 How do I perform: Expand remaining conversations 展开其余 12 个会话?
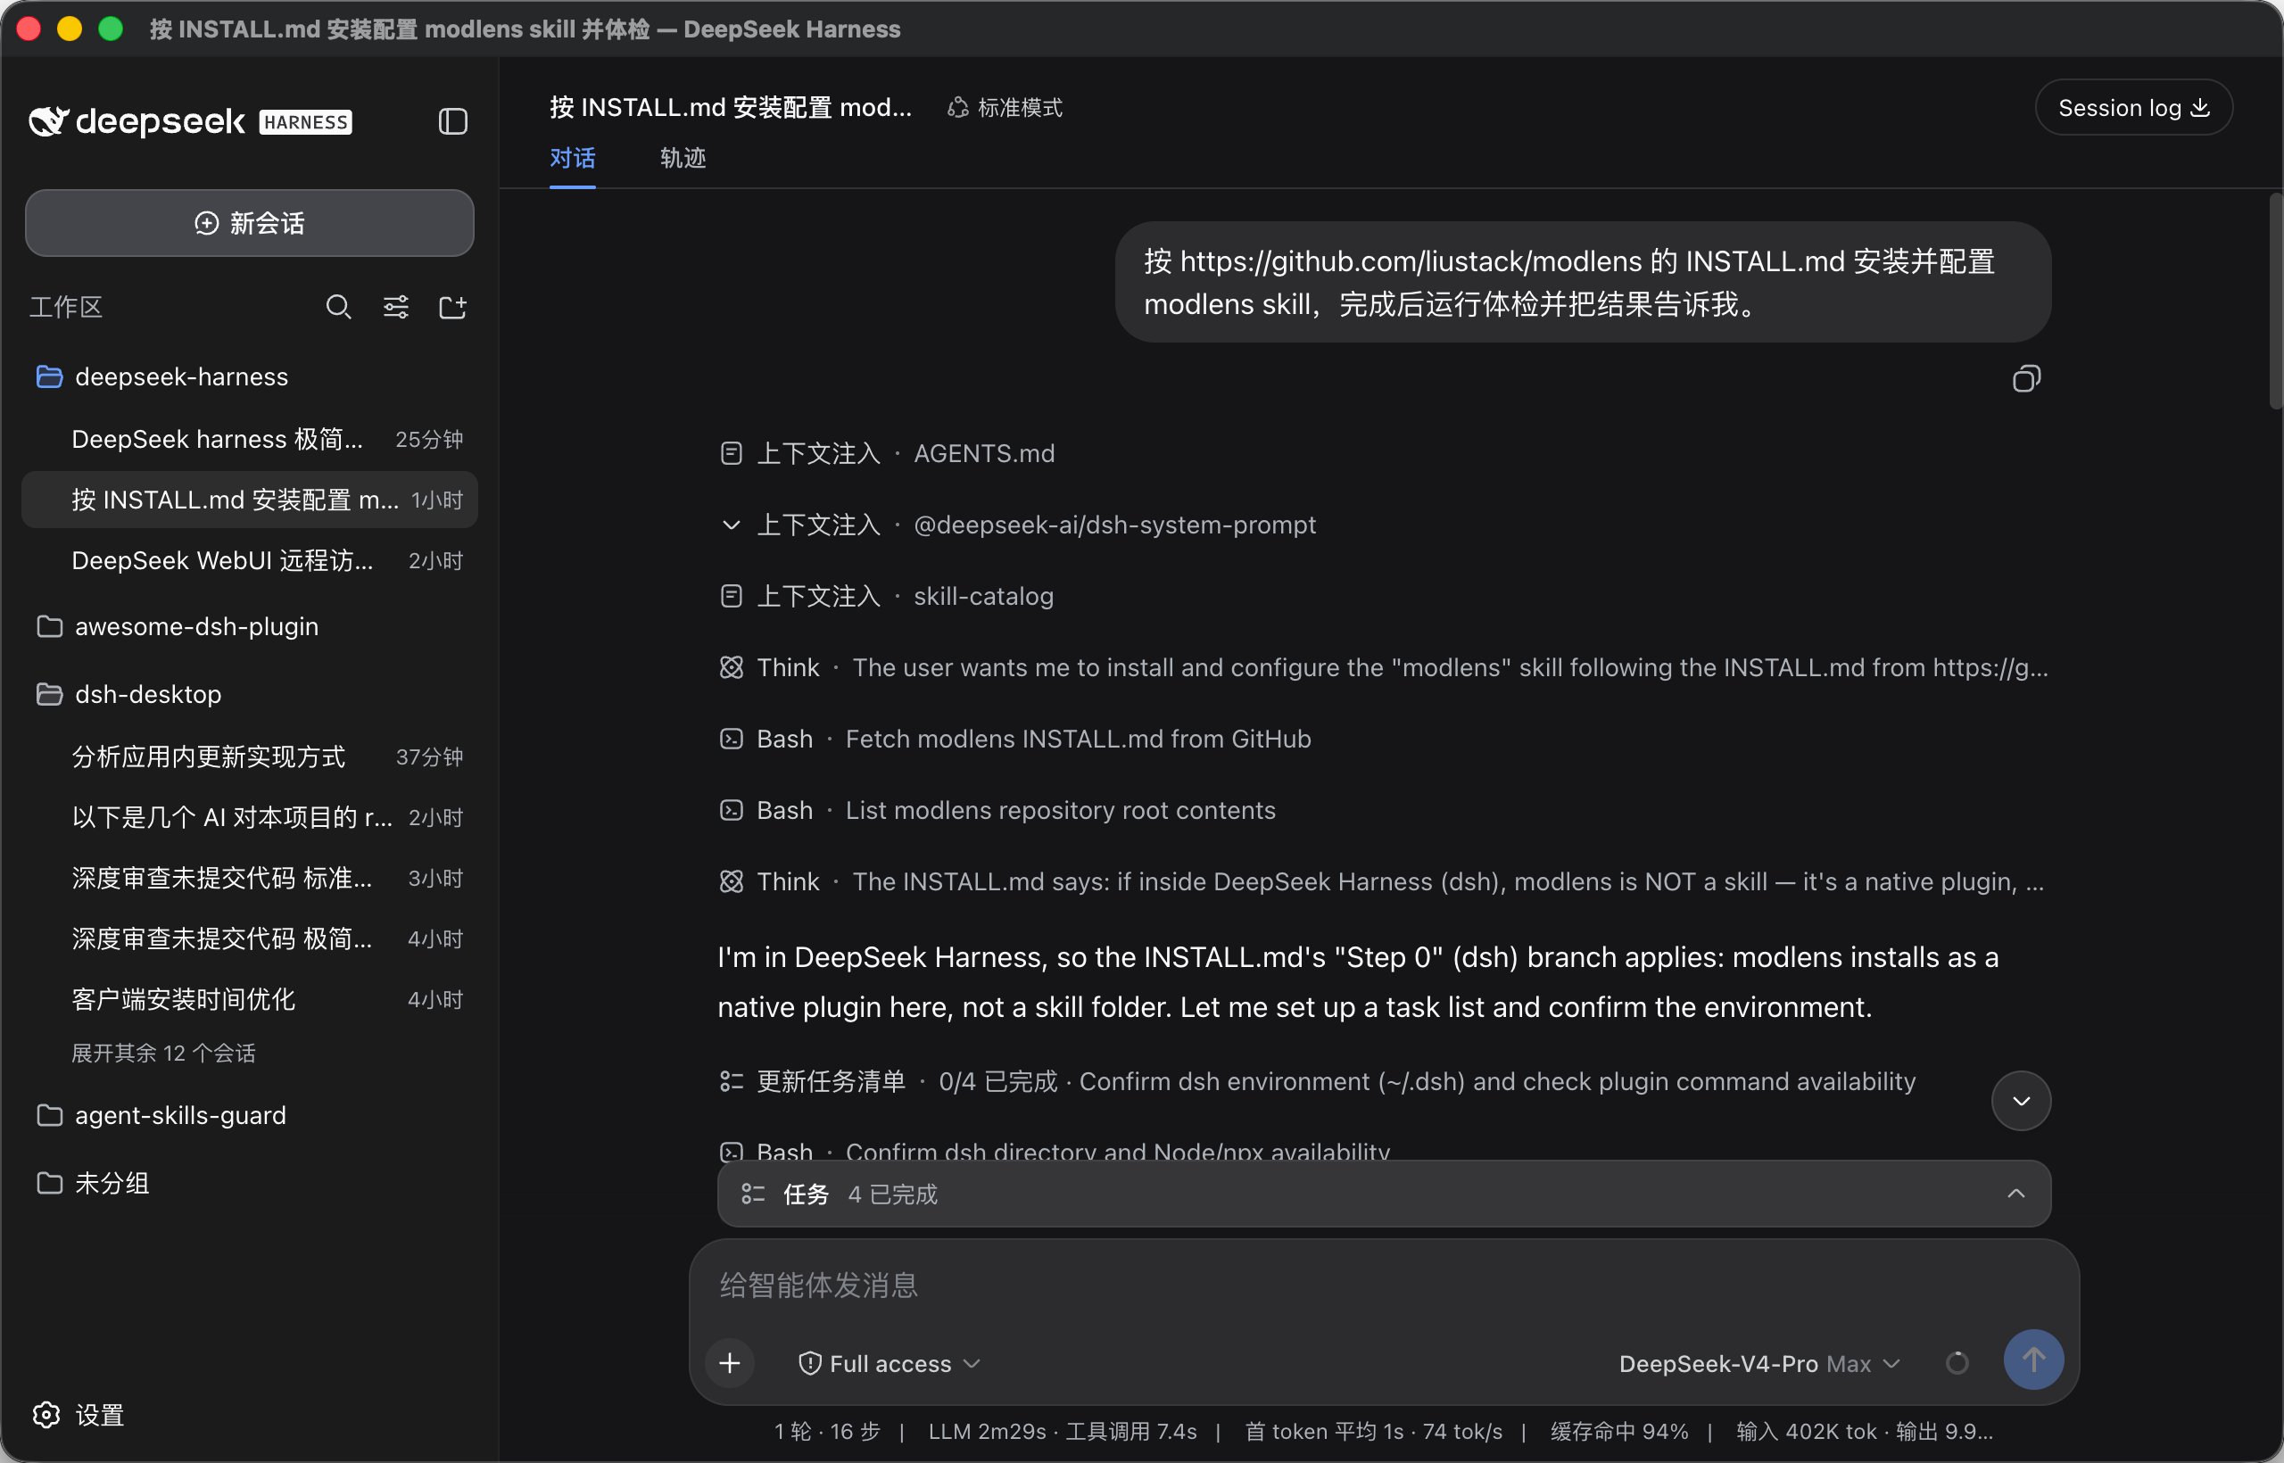point(163,1053)
